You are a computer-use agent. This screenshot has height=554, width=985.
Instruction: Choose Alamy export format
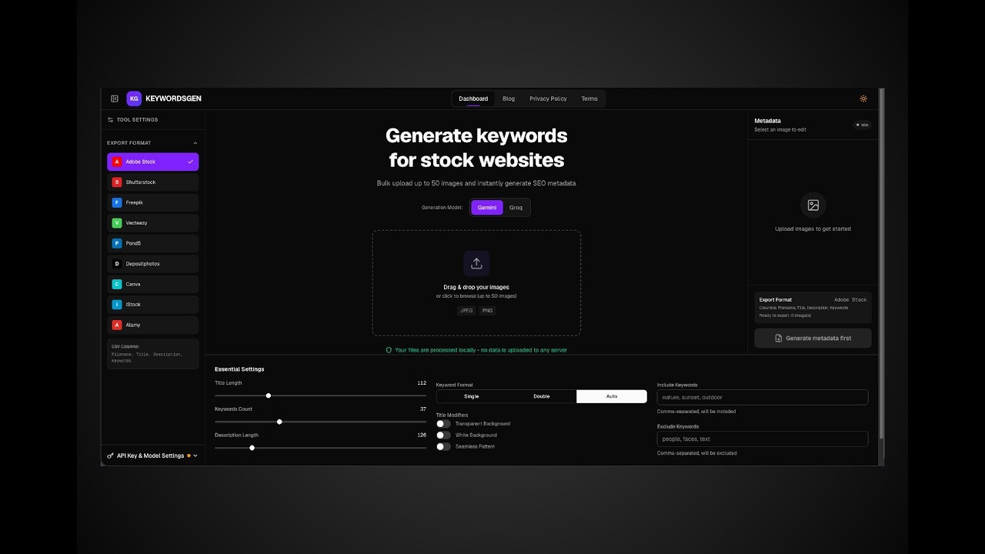pyautogui.click(x=152, y=325)
